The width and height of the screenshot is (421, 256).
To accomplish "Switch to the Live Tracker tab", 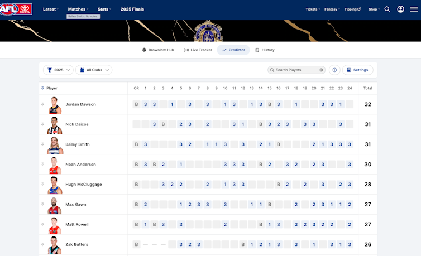I will [198, 50].
